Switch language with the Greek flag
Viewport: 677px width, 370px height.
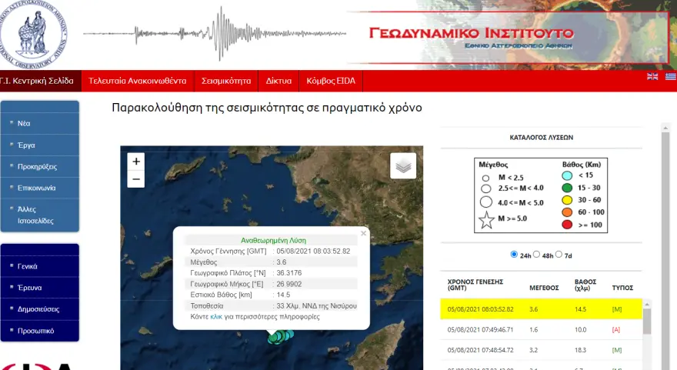pos(670,76)
